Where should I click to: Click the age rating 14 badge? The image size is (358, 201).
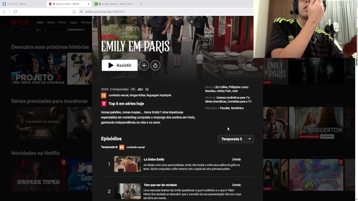pos(103,95)
